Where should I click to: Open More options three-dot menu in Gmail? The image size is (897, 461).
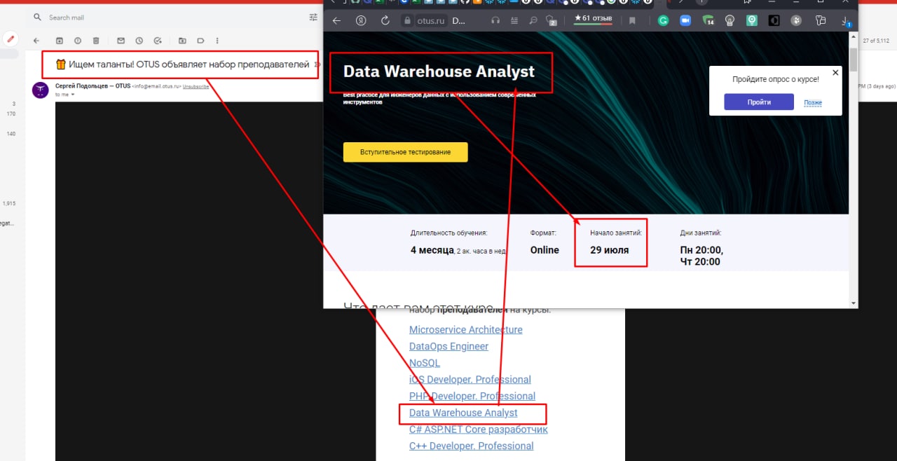tap(217, 41)
